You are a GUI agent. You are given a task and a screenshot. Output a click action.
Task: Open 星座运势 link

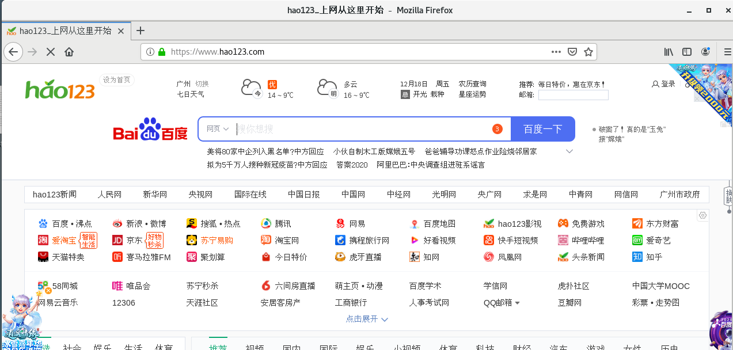(x=472, y=94)
